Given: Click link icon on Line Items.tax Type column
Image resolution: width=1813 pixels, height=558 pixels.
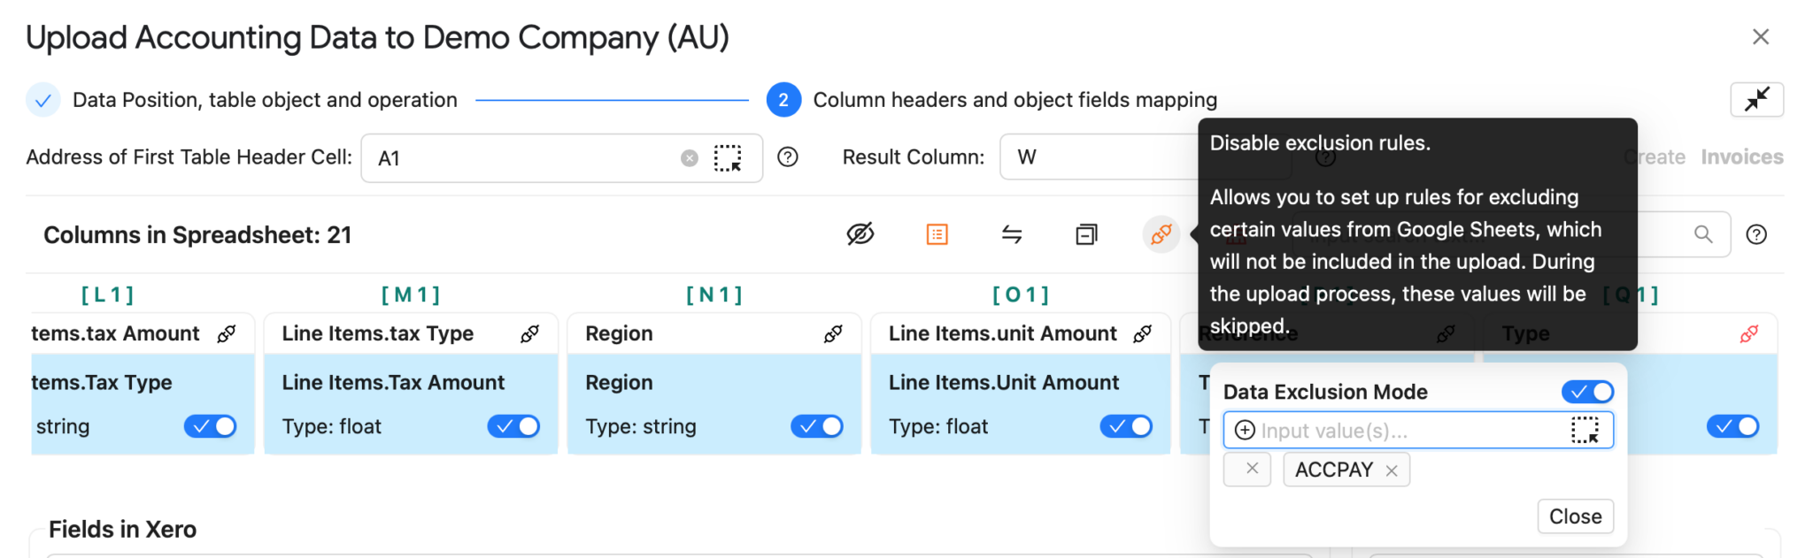Looking at the screenshot, I should pyautogui.click(x=529, y=333).
